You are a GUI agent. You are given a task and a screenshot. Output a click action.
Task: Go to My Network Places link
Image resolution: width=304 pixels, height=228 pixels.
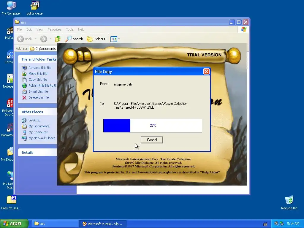click(x=42, y=138)
